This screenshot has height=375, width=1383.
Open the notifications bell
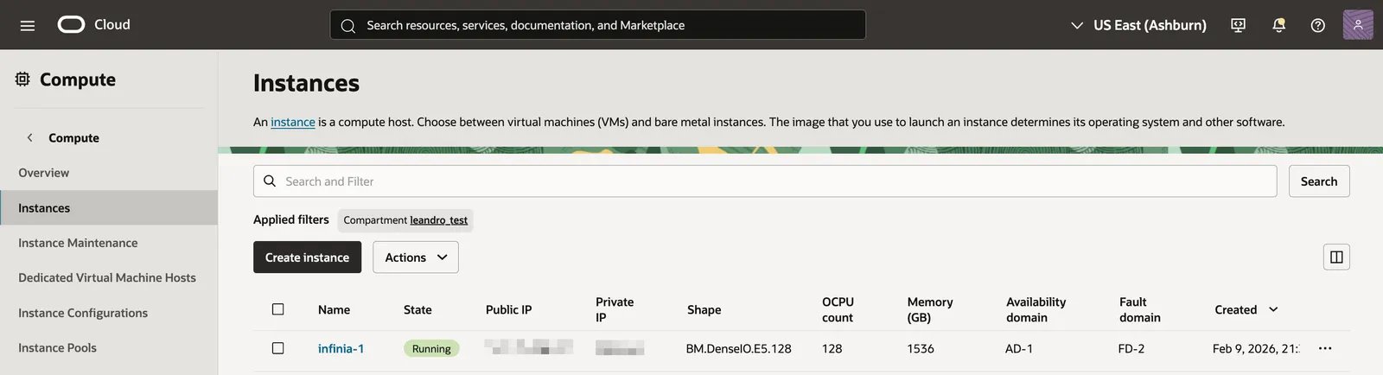1278,25
